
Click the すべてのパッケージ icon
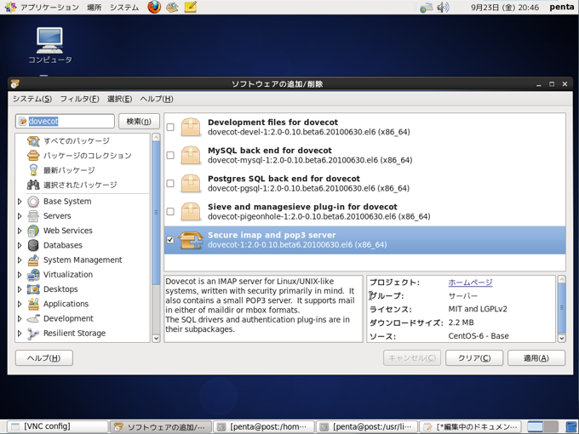tap(33, 141)
